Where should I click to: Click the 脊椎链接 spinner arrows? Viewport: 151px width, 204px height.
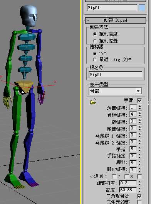(139, 114)
